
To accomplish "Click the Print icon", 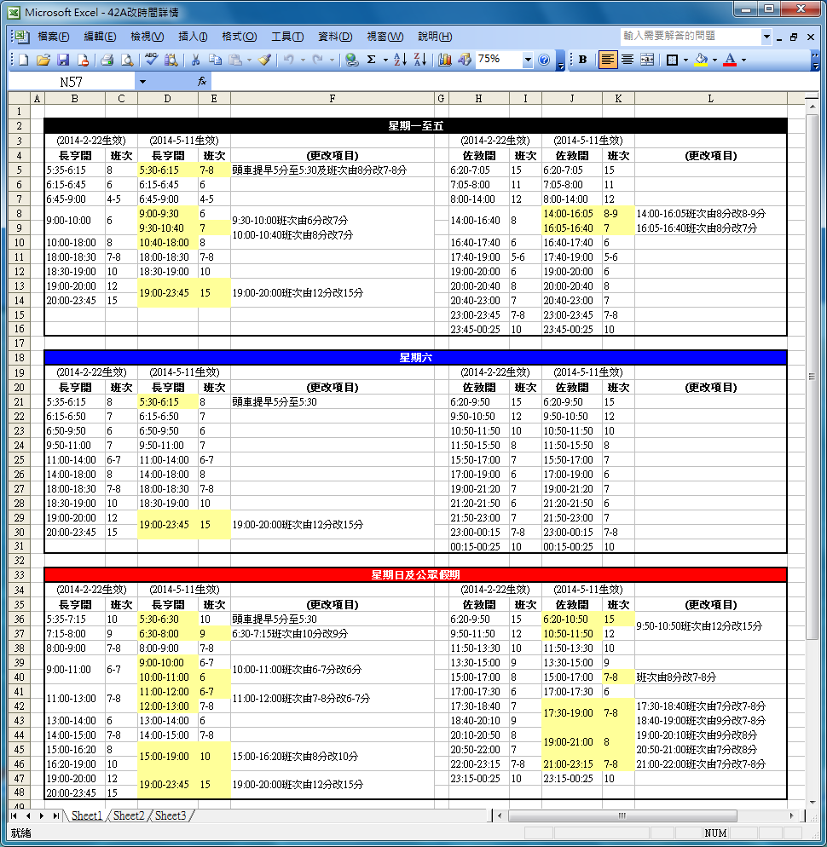I will point(107,60).
